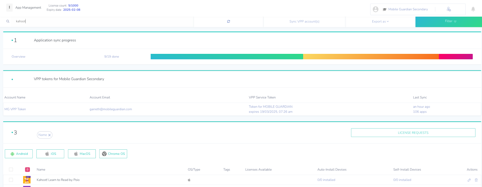Open the Filter panel
The image size is (482, 187).
click(448, 21)
